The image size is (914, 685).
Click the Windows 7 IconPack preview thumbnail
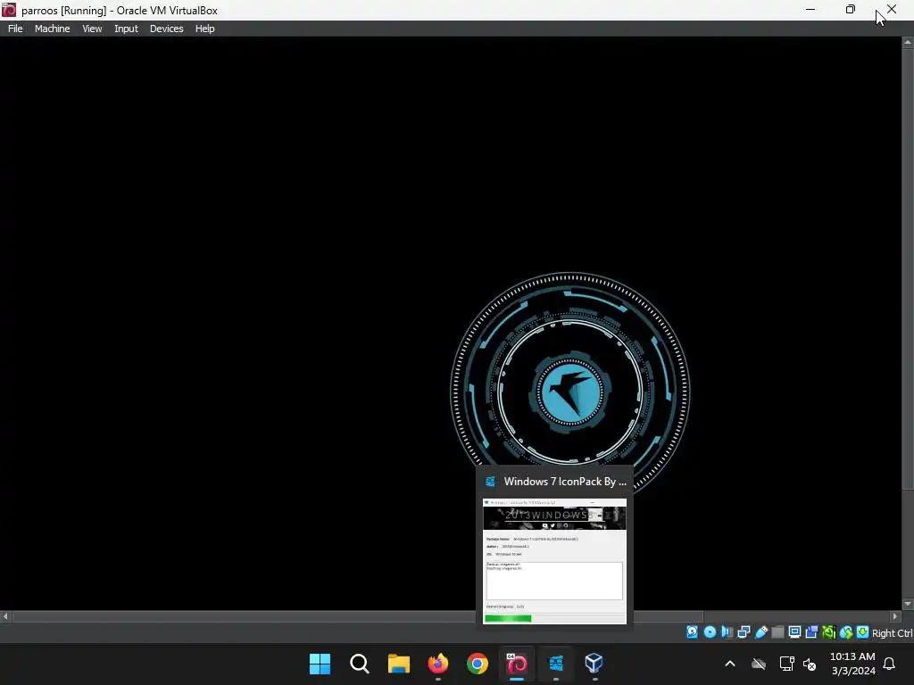554,562
